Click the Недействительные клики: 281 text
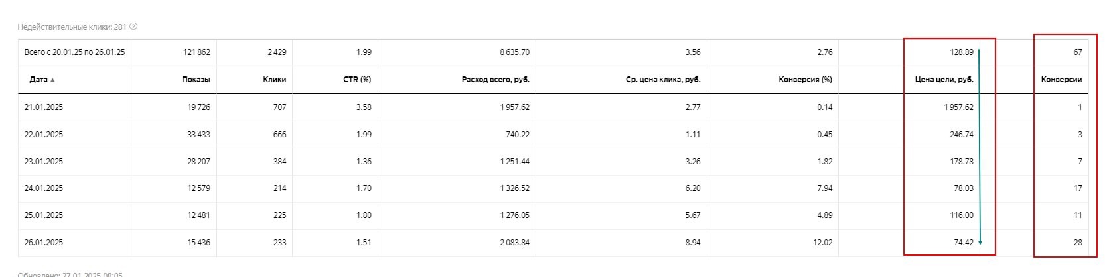This screenshot has height=277, width=1111. tap(72, 27)
